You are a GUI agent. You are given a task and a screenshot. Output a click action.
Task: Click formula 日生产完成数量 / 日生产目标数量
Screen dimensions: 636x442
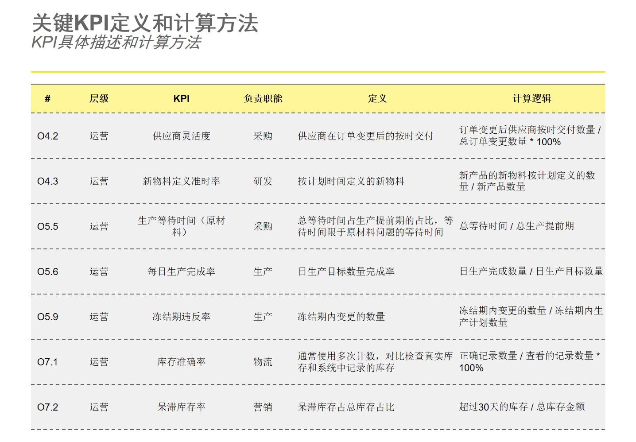(x=531, y=271)
